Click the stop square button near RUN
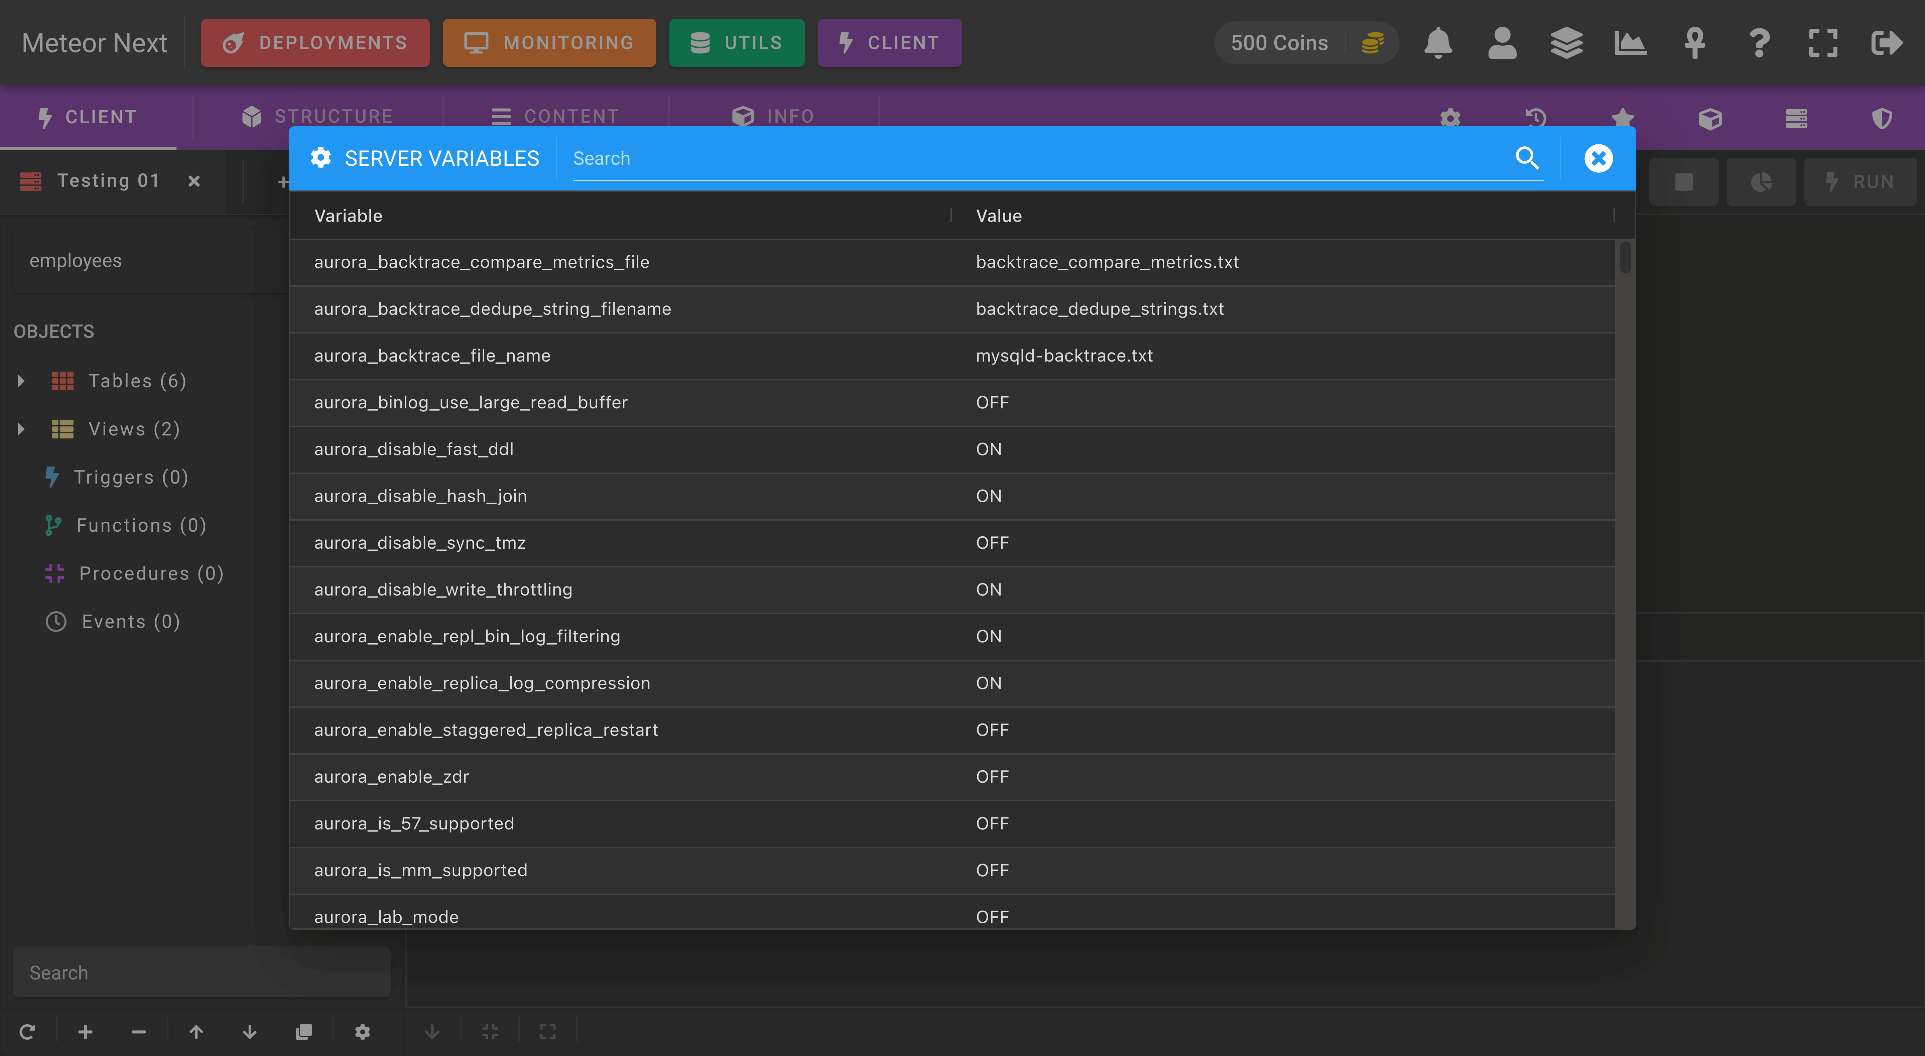This screenshot has width=1925, height=1056. pos(1684,181)
